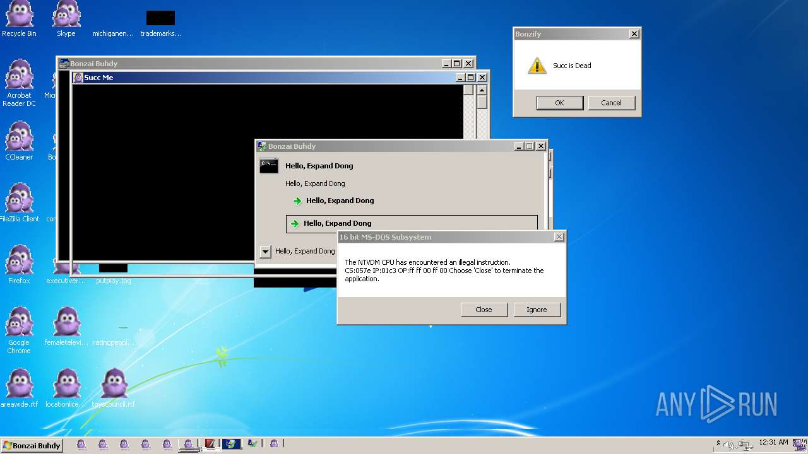Select the locationlice... desktop file
808x454 pixels.
pyautogui.click(x=66, y=388)
